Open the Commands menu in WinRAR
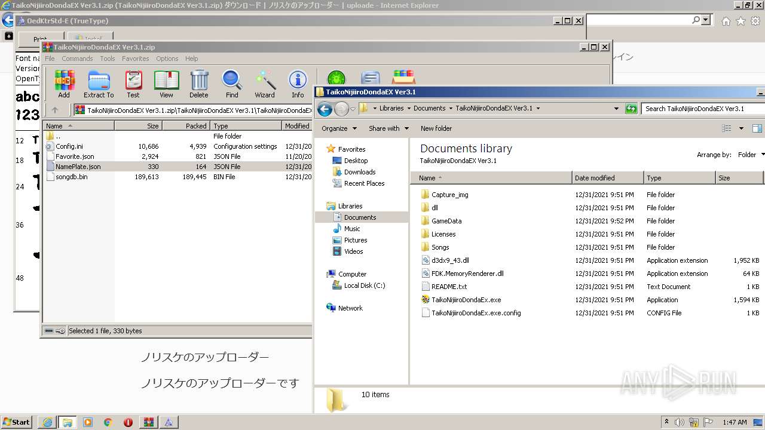Image resolution: width=765 pixels, height=430 pixels. pos(77,59)
